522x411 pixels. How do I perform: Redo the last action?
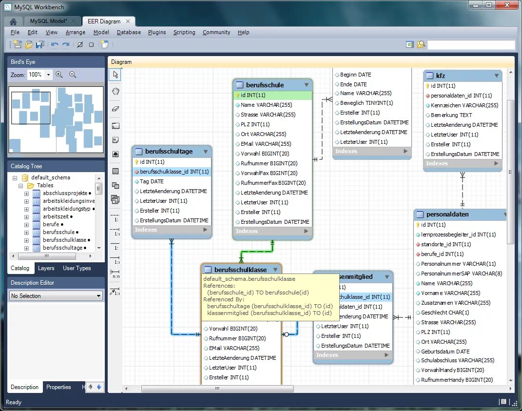(66, 44)
